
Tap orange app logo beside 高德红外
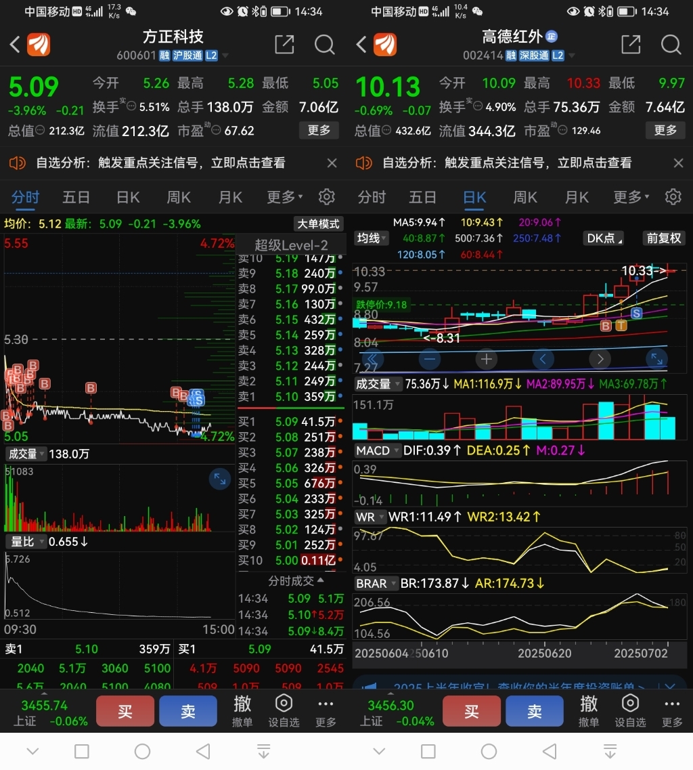(x=385, y=45)
